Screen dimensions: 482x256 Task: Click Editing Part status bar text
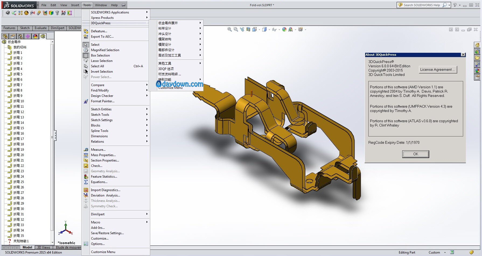(407, 253)
